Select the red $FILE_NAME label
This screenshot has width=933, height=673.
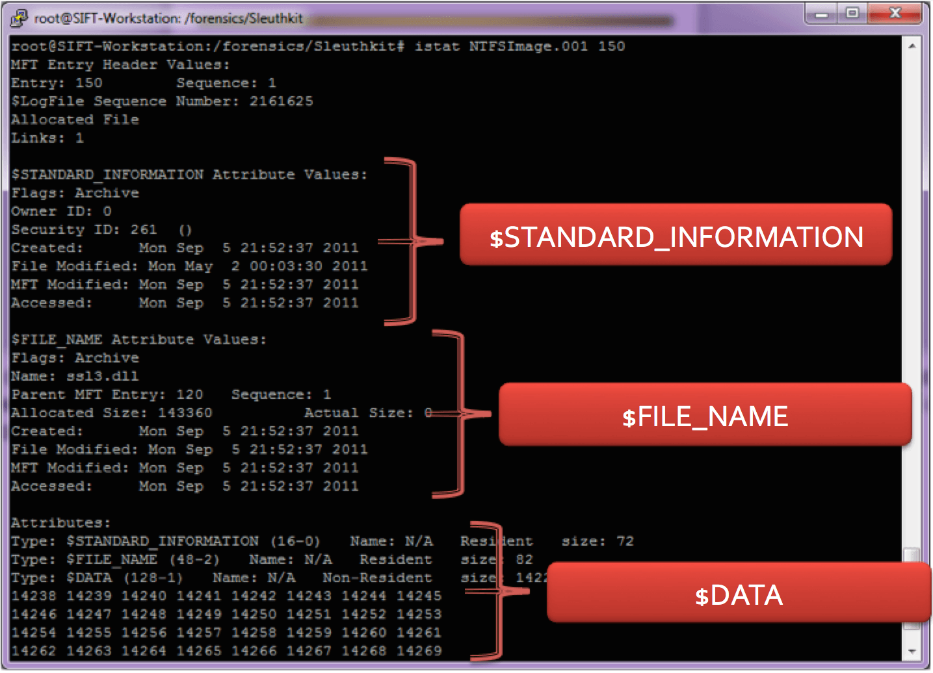click(x=705, y=415)
